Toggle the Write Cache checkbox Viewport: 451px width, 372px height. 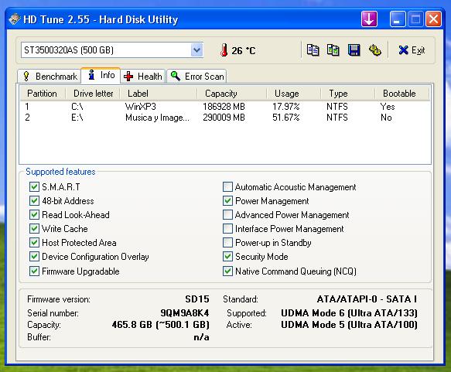34,229
